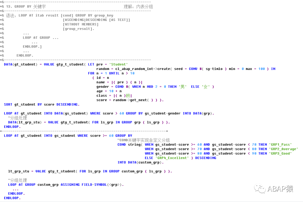303x202 pixels.
Task: Click the '男' string literal
Action: 183,87
